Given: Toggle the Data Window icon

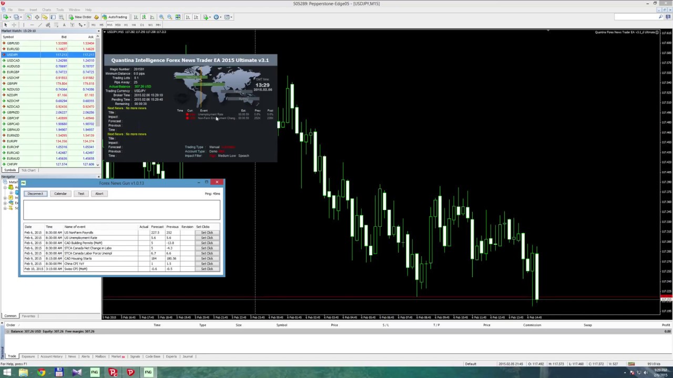Looking at the screenshot, I should [x=37, y=17].
